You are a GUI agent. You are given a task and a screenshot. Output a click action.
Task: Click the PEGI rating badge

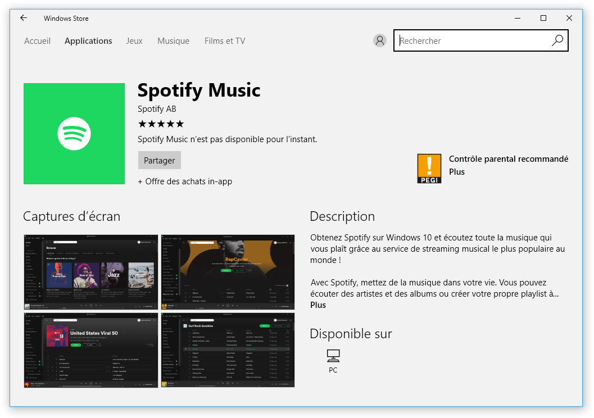[x=429, y=169]
